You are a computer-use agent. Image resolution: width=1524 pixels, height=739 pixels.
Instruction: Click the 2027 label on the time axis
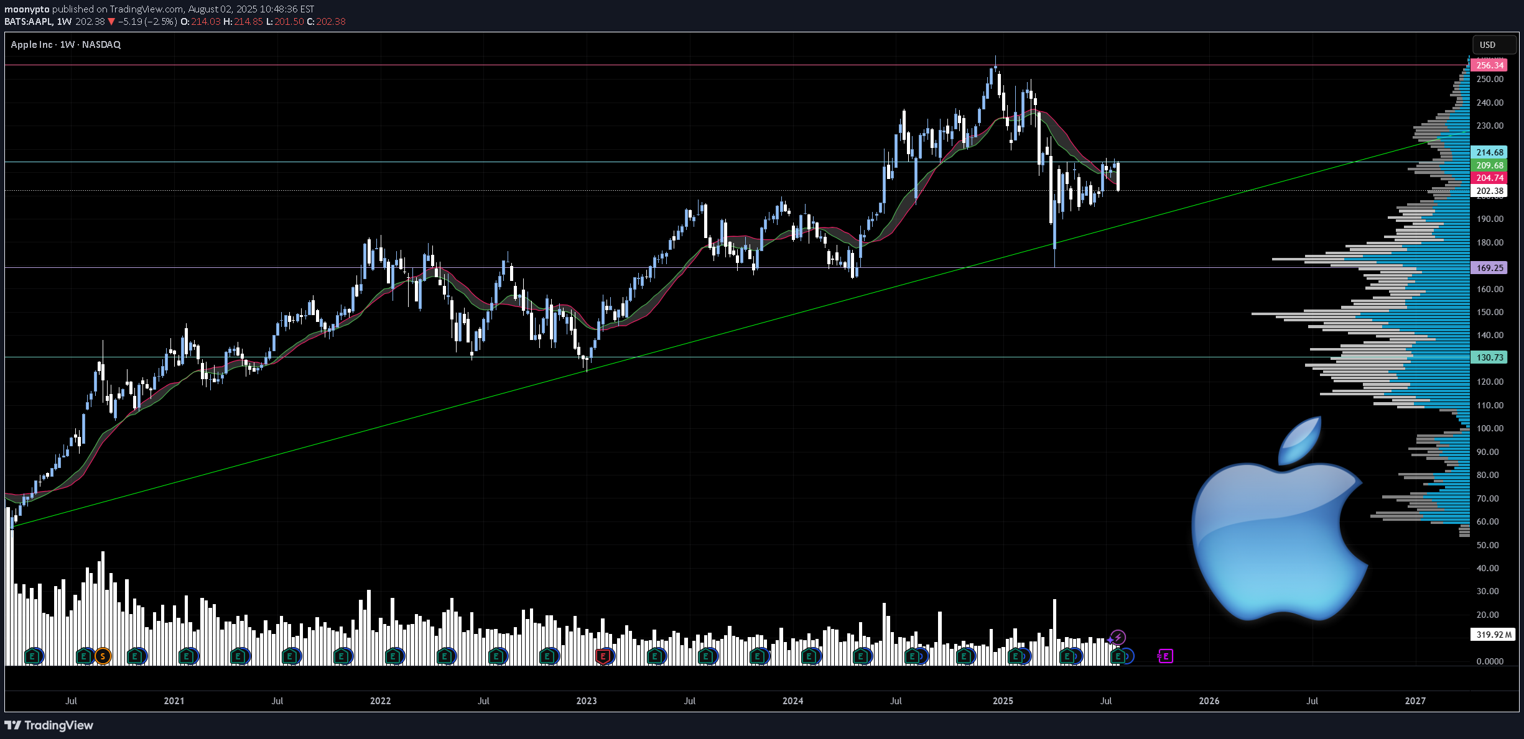click(x=1415, y=700)
